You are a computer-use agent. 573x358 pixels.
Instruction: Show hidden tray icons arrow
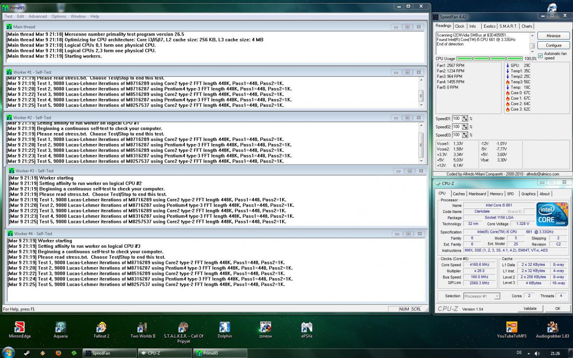[x=529, y=353]
